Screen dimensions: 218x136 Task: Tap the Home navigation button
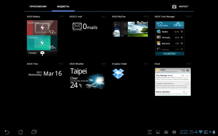pyautogui.click(x=20, y=132)
